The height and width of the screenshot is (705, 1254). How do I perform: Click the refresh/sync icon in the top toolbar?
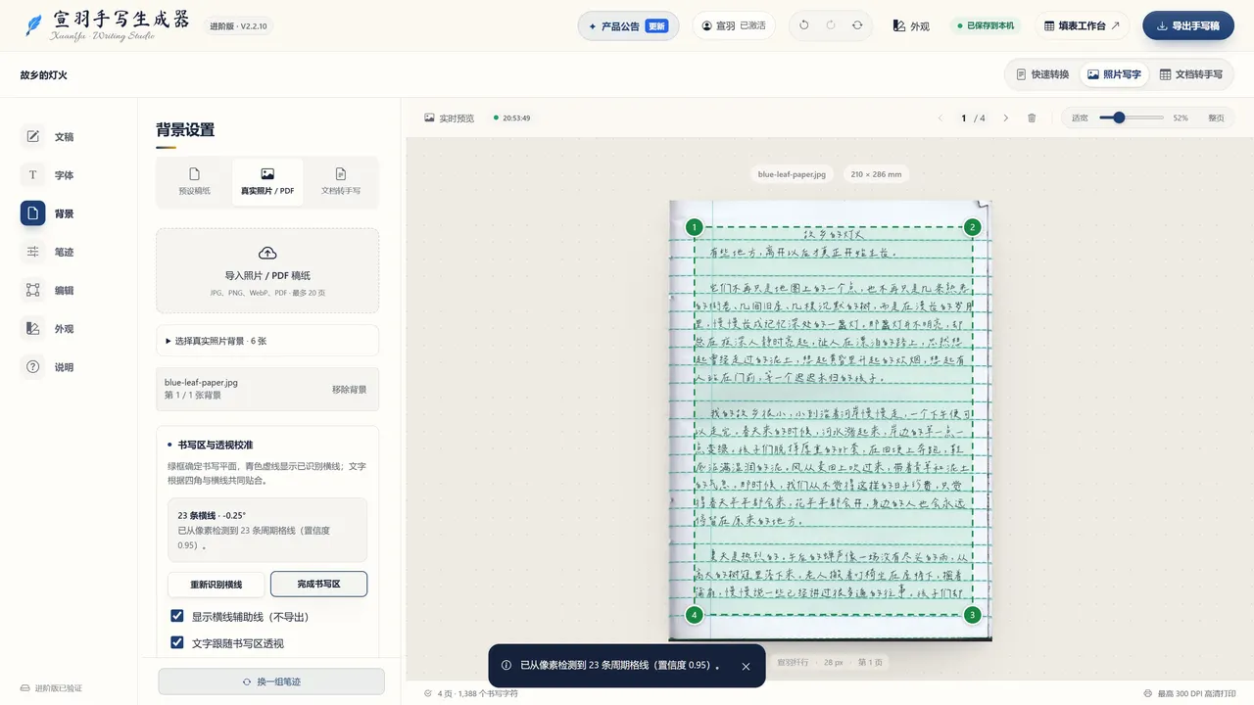tap(857, 25)
